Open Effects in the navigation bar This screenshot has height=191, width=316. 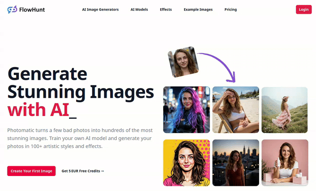[x=166, y=9]
